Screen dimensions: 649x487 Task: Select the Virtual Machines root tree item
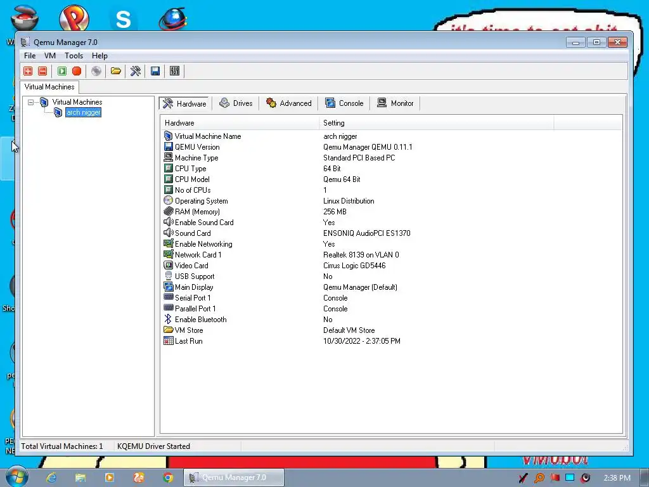tap(77, 102)
